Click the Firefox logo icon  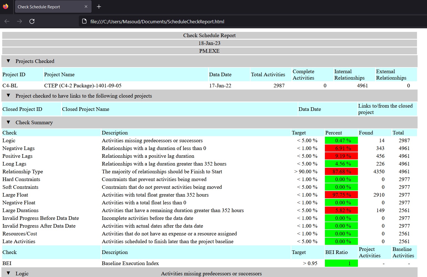tap(6, 6)
